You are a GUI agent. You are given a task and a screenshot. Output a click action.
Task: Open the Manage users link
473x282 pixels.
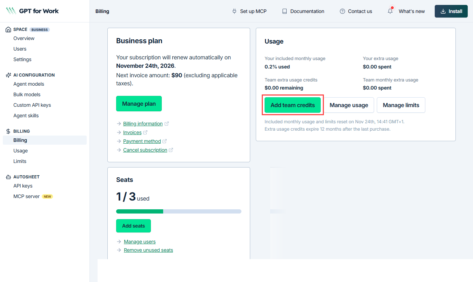point(140,242)
